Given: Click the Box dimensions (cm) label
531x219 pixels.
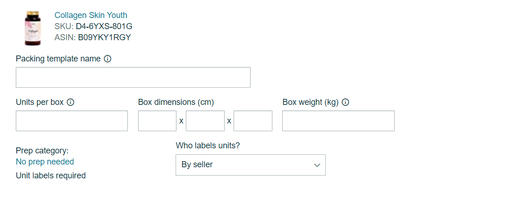Looking at the screenshot, I should click(176, 102).
